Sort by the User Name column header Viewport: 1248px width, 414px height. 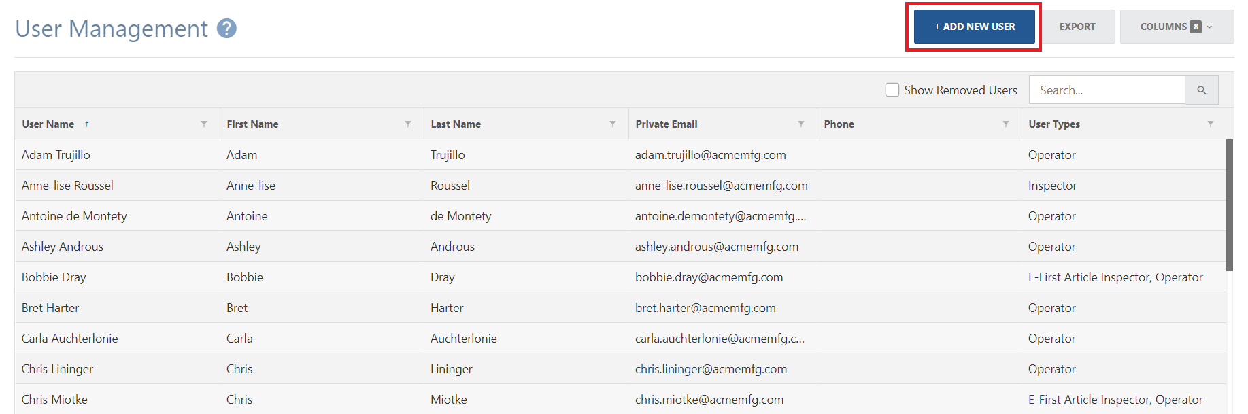48,124
